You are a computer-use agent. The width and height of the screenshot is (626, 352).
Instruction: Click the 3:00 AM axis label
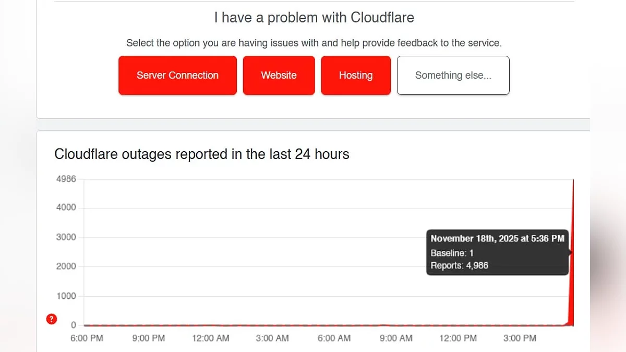pos(272,338)
